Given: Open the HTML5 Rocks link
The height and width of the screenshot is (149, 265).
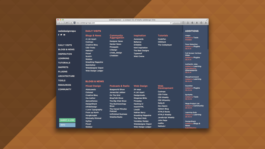Looking at the screenshot, I should coord(164,112).
